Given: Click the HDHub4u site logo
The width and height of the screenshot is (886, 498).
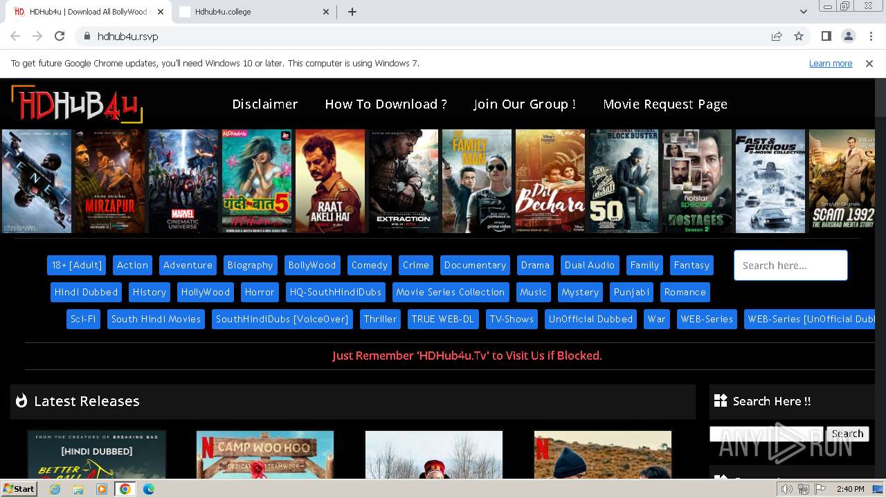Looking at the screenshot, I should point(77,104).
